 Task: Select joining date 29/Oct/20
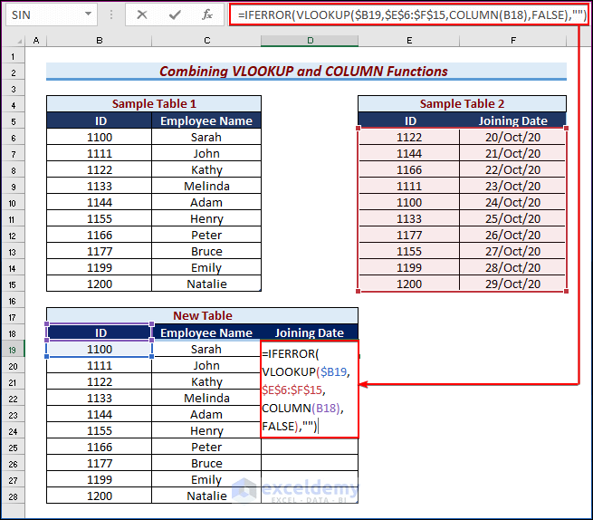512,284
